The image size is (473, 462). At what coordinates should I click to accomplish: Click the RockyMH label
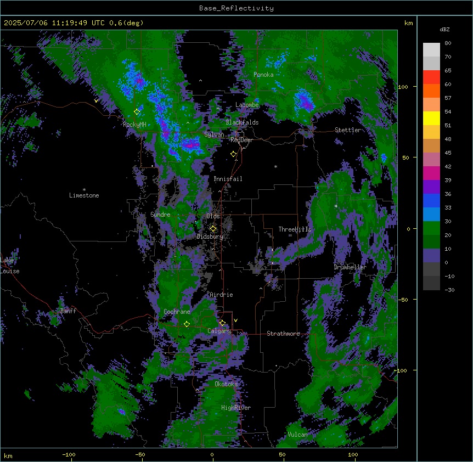pos(134,125)
